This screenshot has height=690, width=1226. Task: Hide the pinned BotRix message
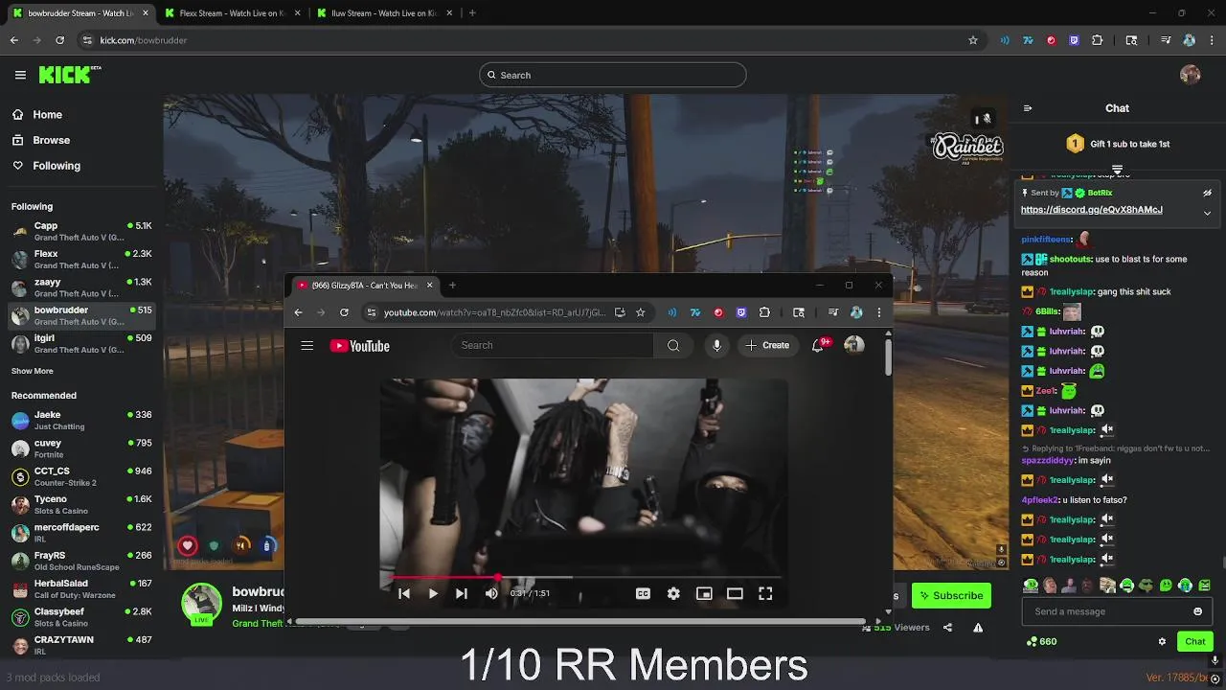point(1207,193)
